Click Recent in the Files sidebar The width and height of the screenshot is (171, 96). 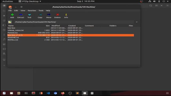[4, 11]
